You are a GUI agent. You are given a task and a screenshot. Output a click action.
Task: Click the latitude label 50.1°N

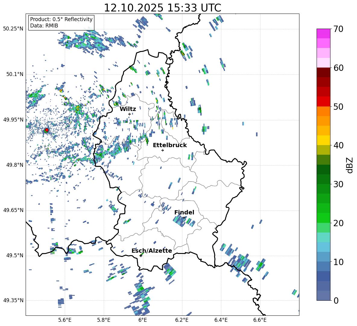pyautogui.click(x=15, y=74)
